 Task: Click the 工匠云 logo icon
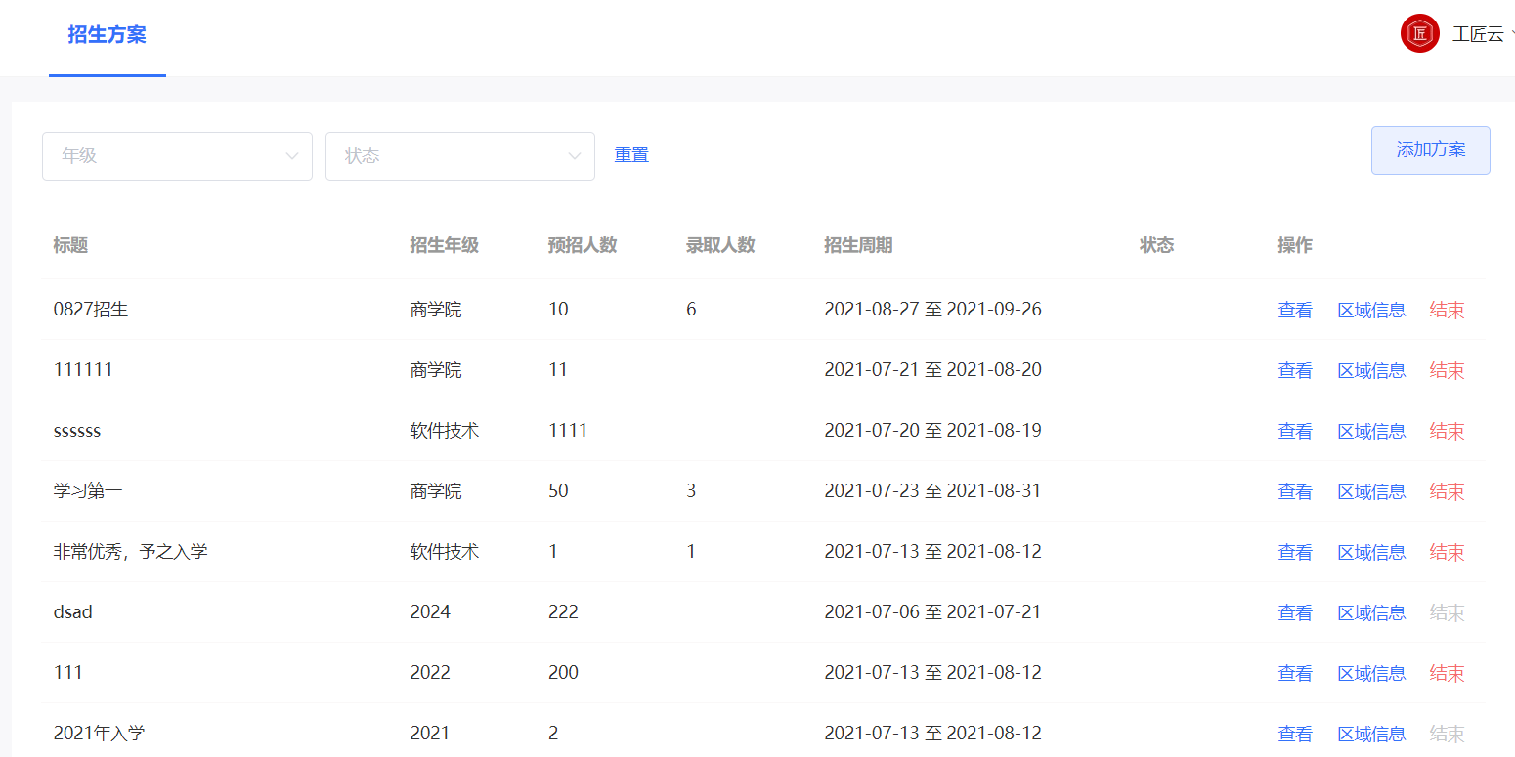tap(1419, 32)
